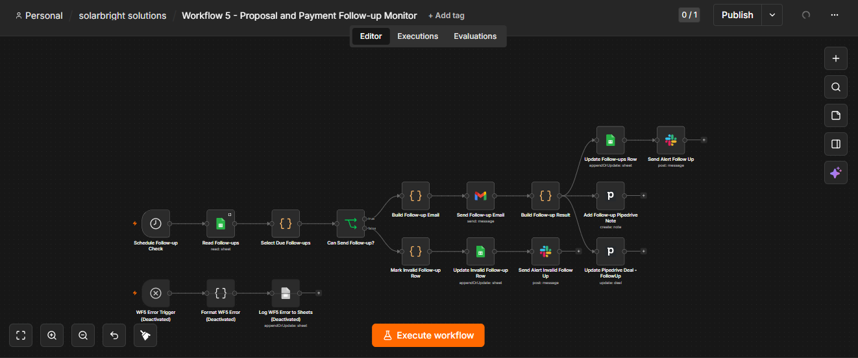Viewport: 858px width, 358px height.
Task: Open the WF5 Error Trigger node
Action: 156,293
